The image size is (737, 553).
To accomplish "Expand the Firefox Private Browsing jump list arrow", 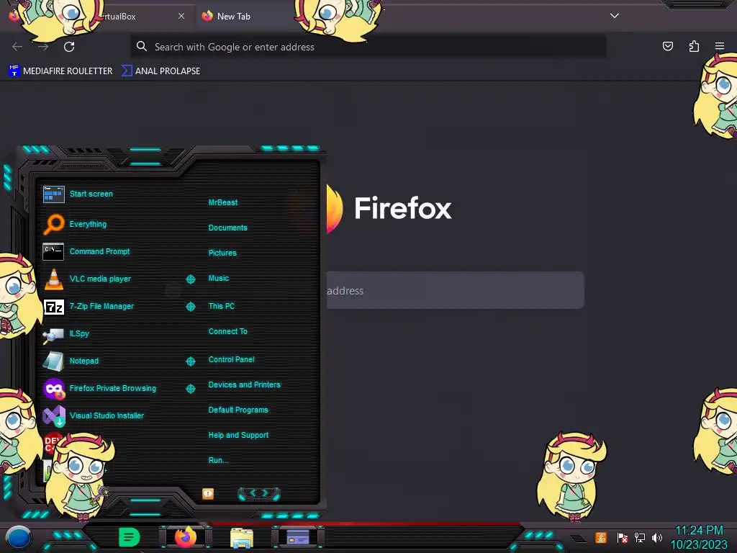I will (190, 388).
